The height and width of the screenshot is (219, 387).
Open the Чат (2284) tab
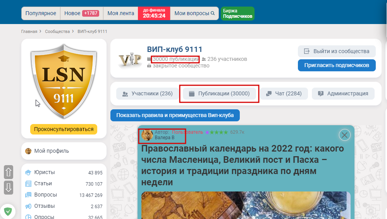click(x=284, y=93)
